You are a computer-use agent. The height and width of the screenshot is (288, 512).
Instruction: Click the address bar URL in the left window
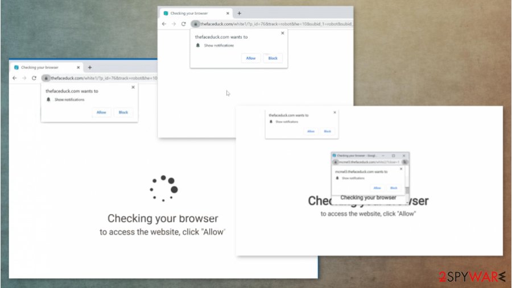pyautogui.click(x=104, y=78)
